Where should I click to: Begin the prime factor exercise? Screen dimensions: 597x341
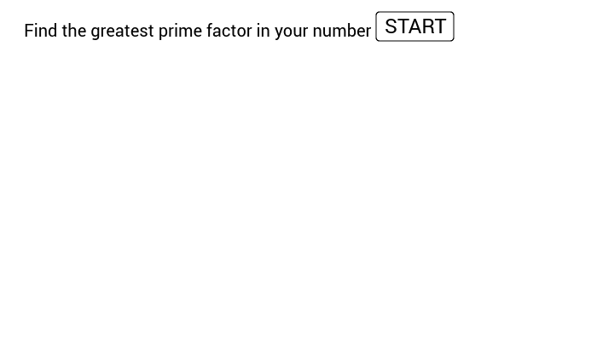coord(414,26)
